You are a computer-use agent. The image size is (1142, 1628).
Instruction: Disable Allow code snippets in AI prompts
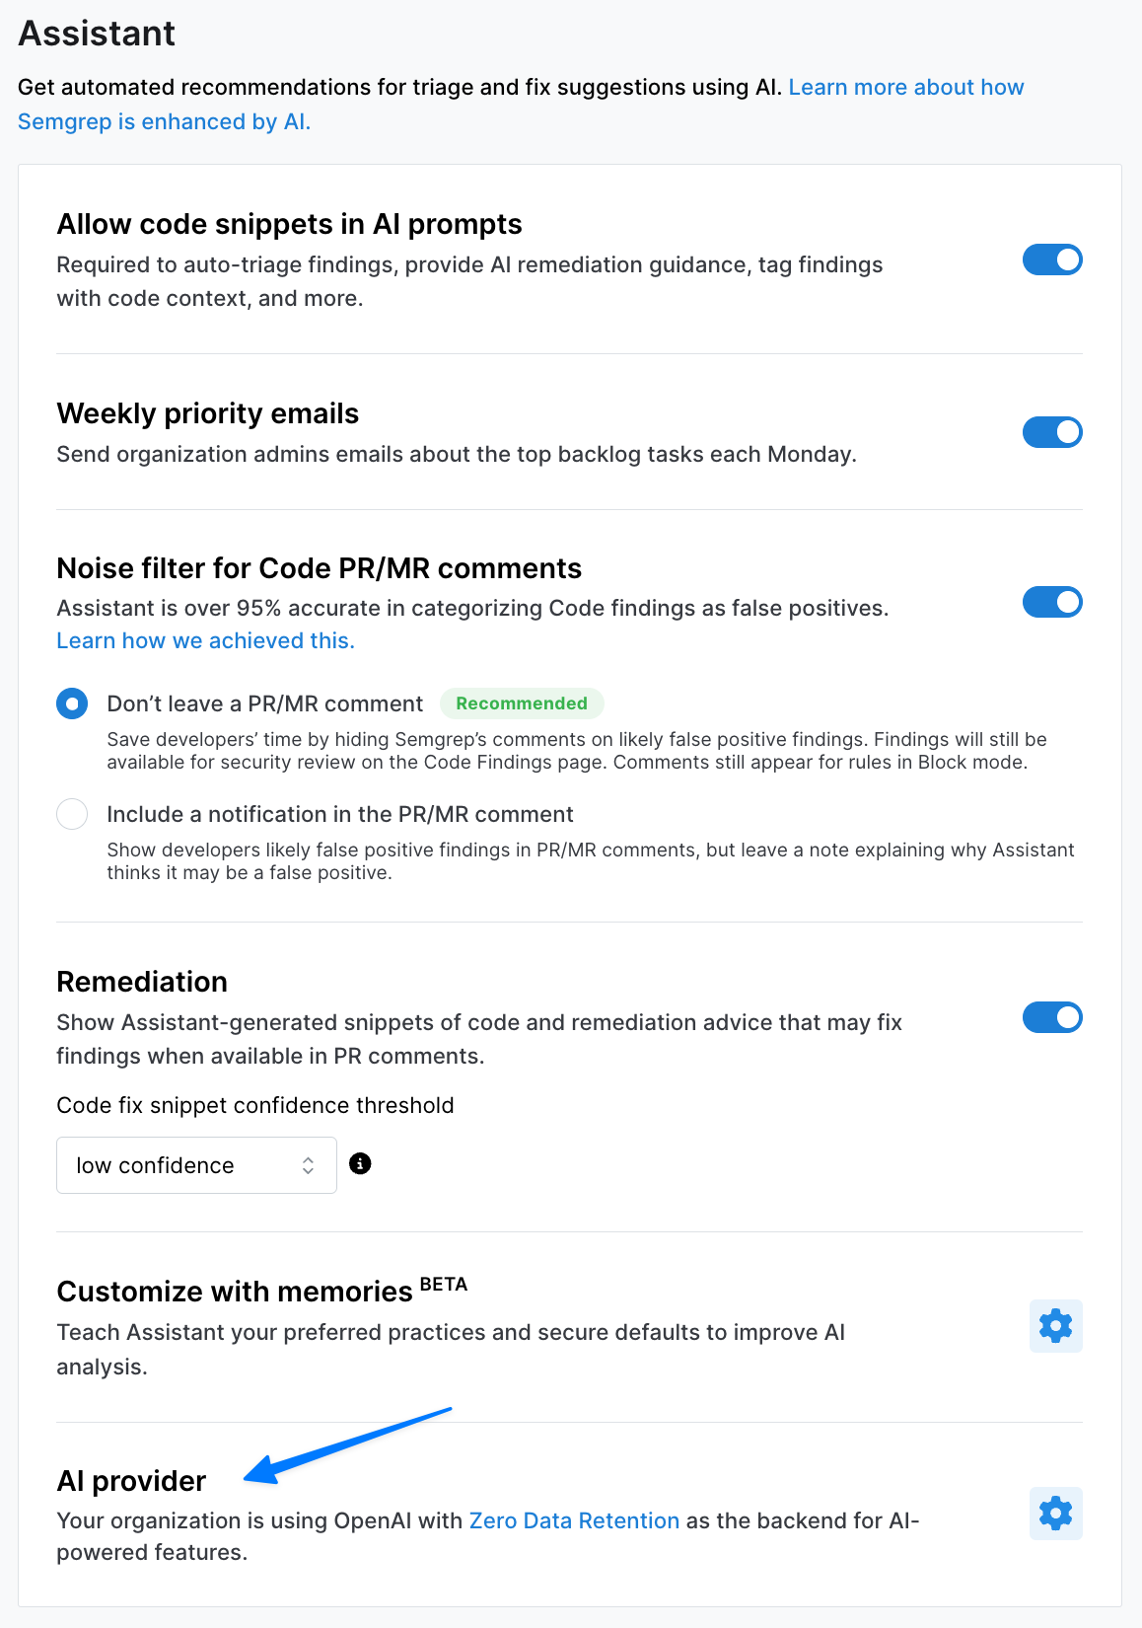(x=1052, y=259)
